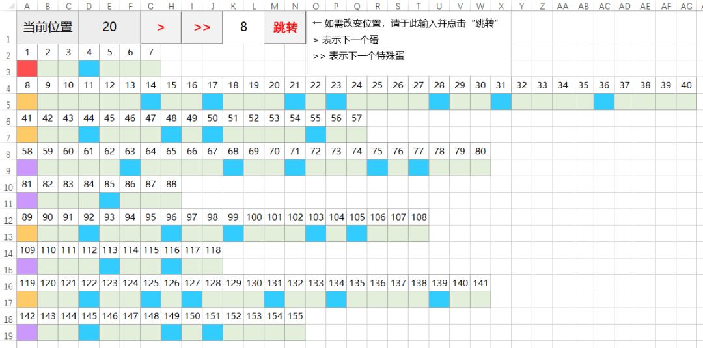Click the cell with number 141
This screenshot has width=703, height=348.
click(480, 283)
